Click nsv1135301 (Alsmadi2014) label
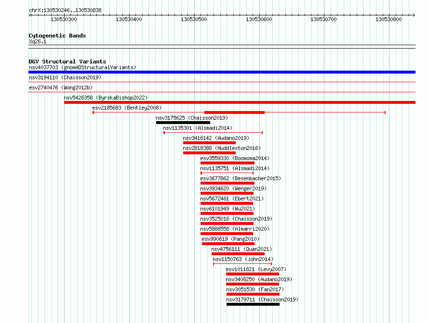This screenshot has width=429, height=323. pyautogui.click(x=198, y=128)
